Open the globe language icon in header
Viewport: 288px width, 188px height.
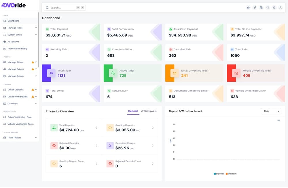coord(248,8)
